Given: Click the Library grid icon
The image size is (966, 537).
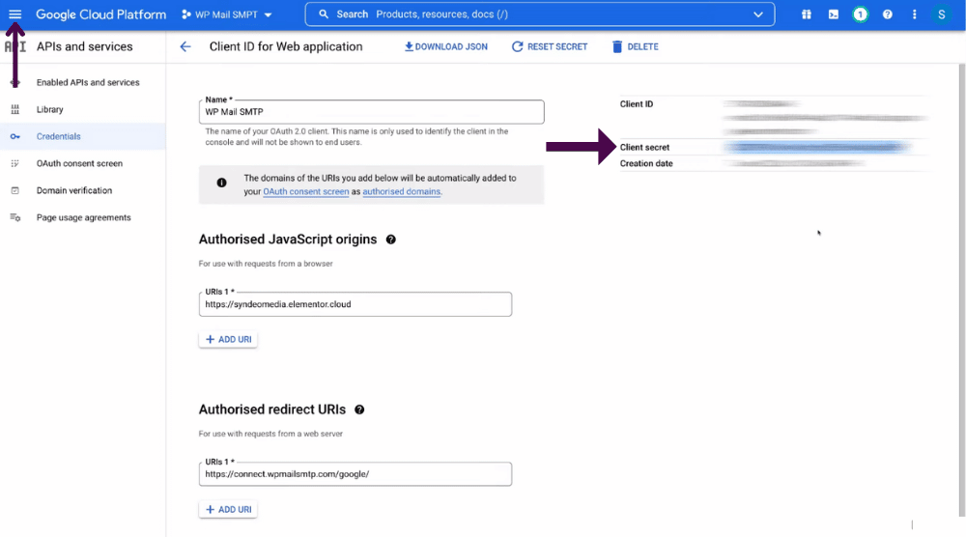Looking at the screenshot, I should pos(14,109).
